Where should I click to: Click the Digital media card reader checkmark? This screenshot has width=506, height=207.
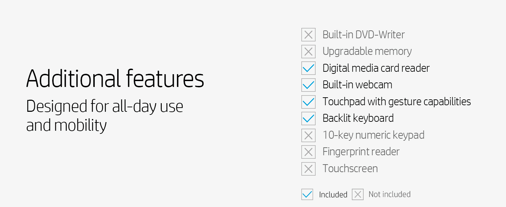click(308, 68)
